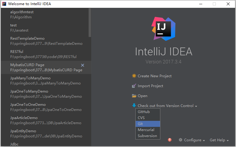The height and width of the screenshot is (147, 236).
Task: Click the Configure label
Action: pyautogui.click(x=193, y=140)
